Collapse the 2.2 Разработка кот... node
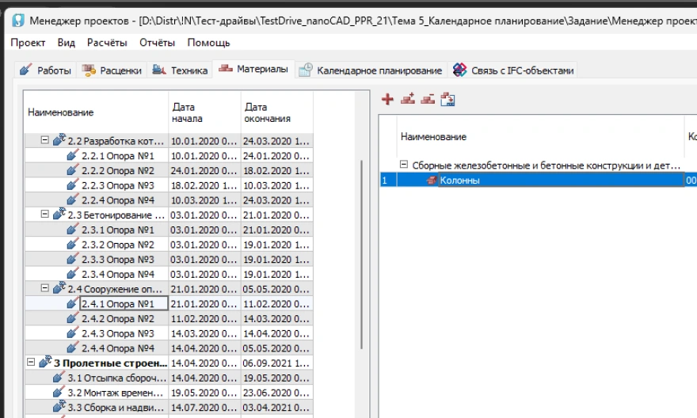The height and width of the screenshot is (418, 697). 45,141
